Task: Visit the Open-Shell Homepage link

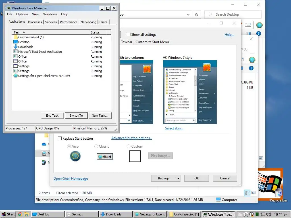Action: (71, 179)
